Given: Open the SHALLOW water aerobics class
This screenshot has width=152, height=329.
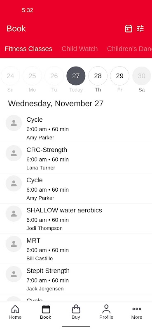Looking at the screenshot, I should (x=76, y=219).
